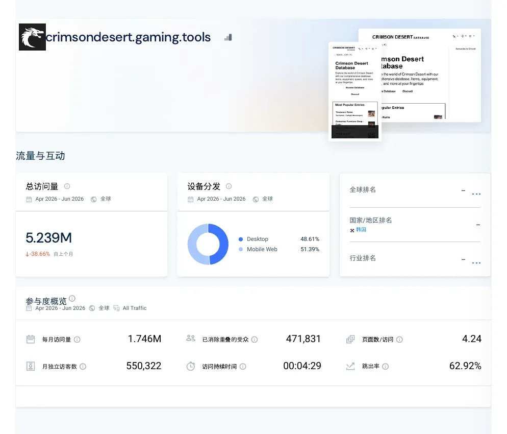Click the 已消除重叠的受众 people icon
The width and height of the screenshot is (507, 434).
pos(191,339)
